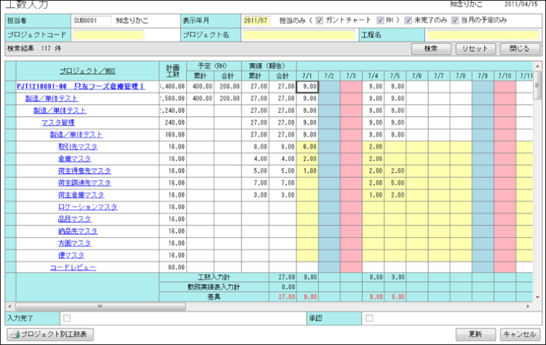
Task: Open the マスタ管理 WBS link
Action: (58, 122)
